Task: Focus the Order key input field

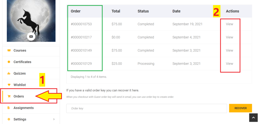Action: [x=147, y=108]
